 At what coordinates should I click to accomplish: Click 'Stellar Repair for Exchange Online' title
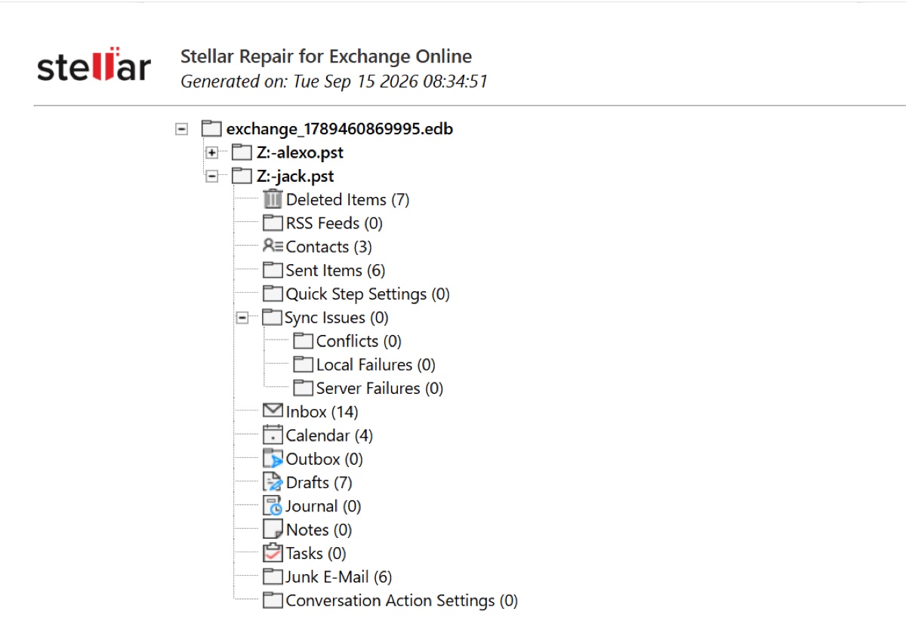tap(326, 57)
